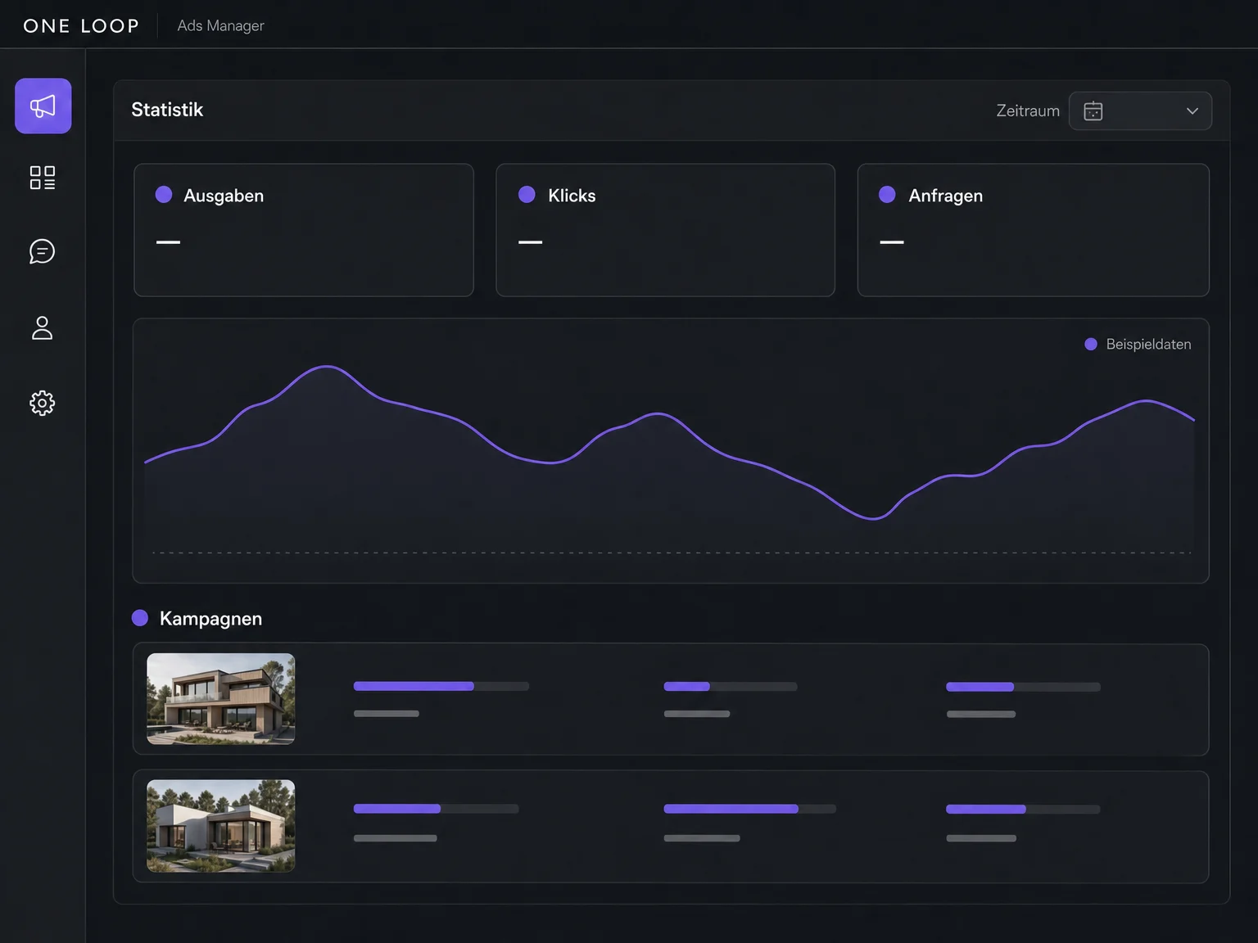Image resolution: width=1258 pixels, height=943 pixels.
Task: Click the Statistik panel heading
Action: coord(167,110)
